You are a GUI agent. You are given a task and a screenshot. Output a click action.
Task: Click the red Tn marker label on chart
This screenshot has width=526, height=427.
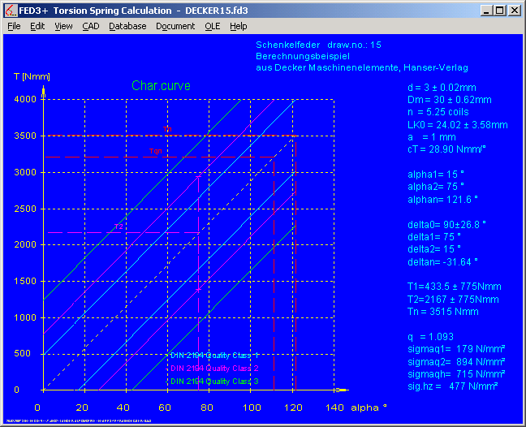click(x=155, y=151)
